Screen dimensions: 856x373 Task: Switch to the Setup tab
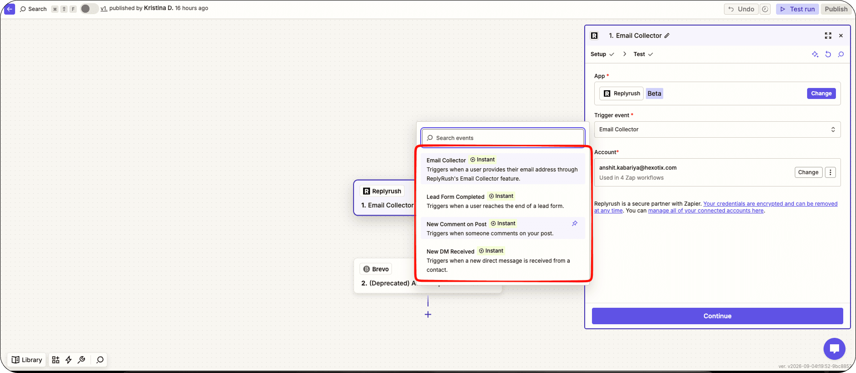(602, 54)
